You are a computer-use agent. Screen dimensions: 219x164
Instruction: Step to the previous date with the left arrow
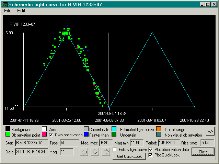(x=84, y=152)
